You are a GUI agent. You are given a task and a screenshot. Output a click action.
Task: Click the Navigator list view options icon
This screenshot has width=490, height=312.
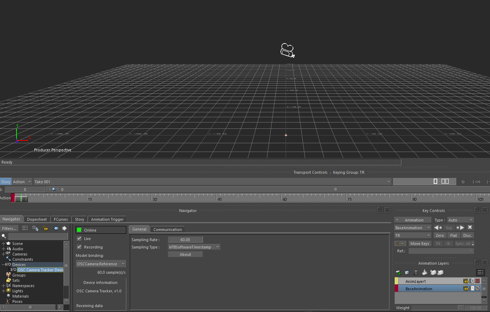click(25, 228)
